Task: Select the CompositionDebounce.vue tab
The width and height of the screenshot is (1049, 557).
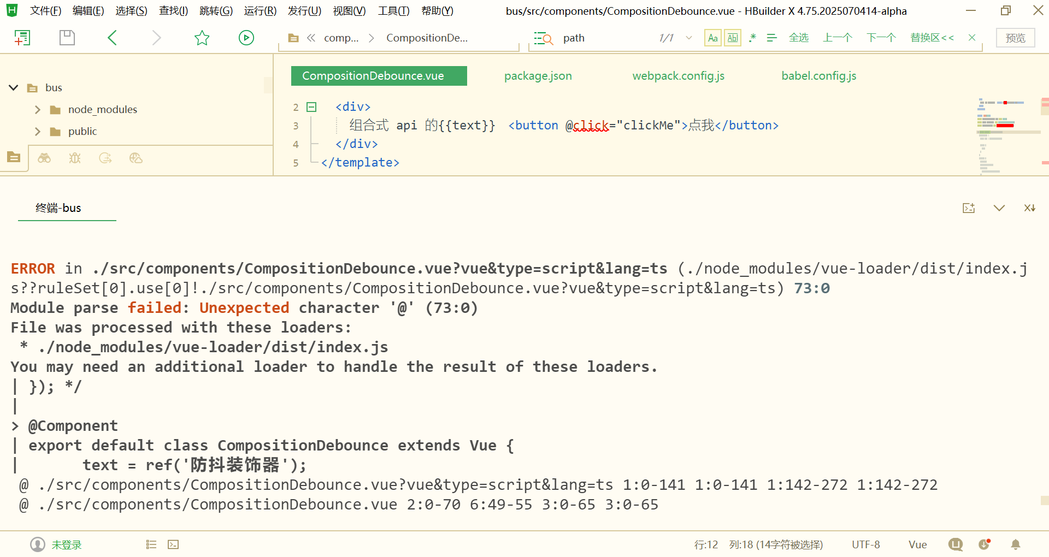Action: point(379,76)
